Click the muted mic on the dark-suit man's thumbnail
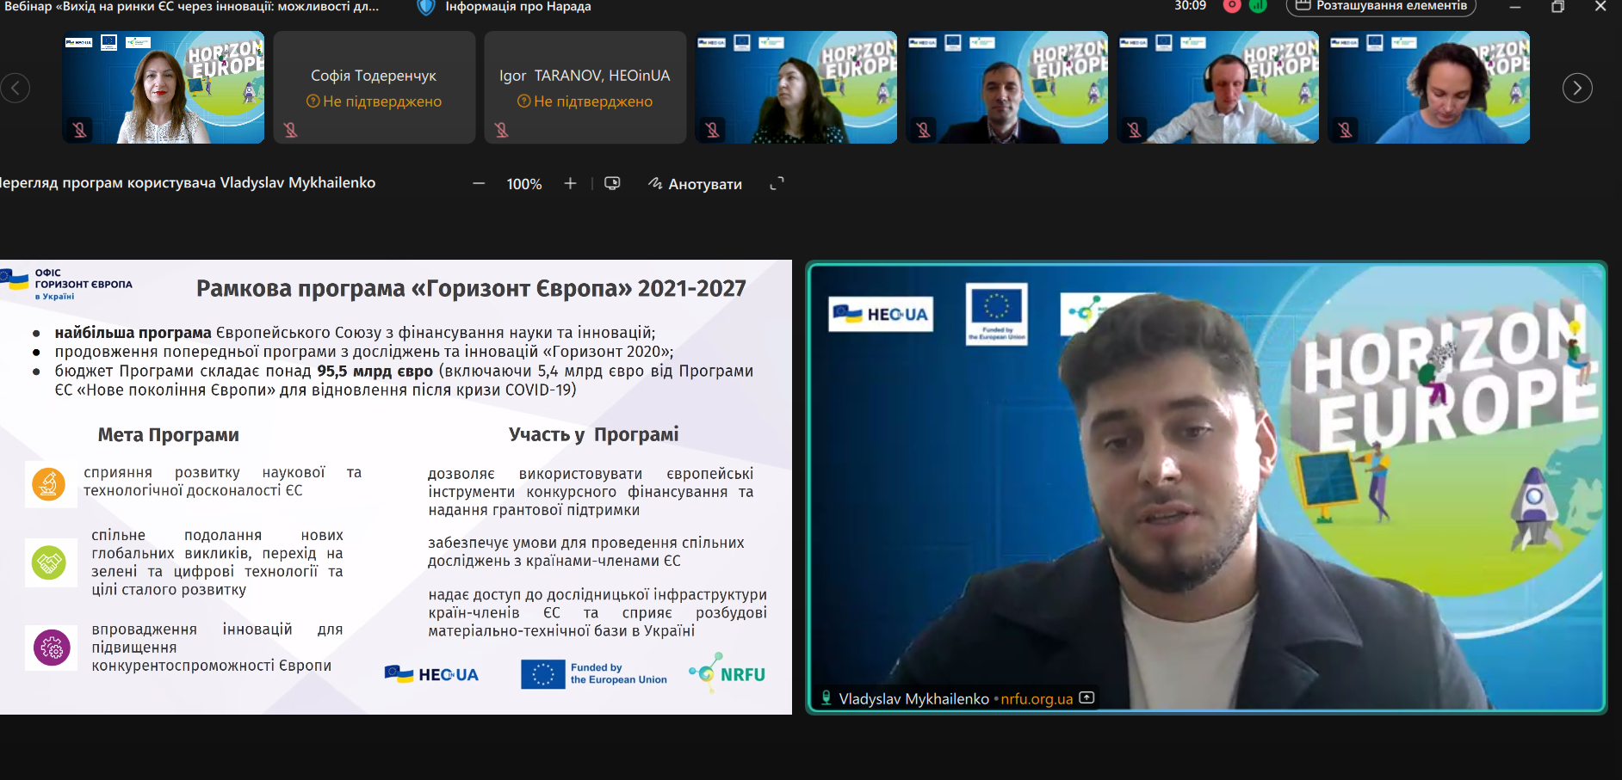Image resolution: width=1622 pixels, height=780 pixels. (923, 130)
